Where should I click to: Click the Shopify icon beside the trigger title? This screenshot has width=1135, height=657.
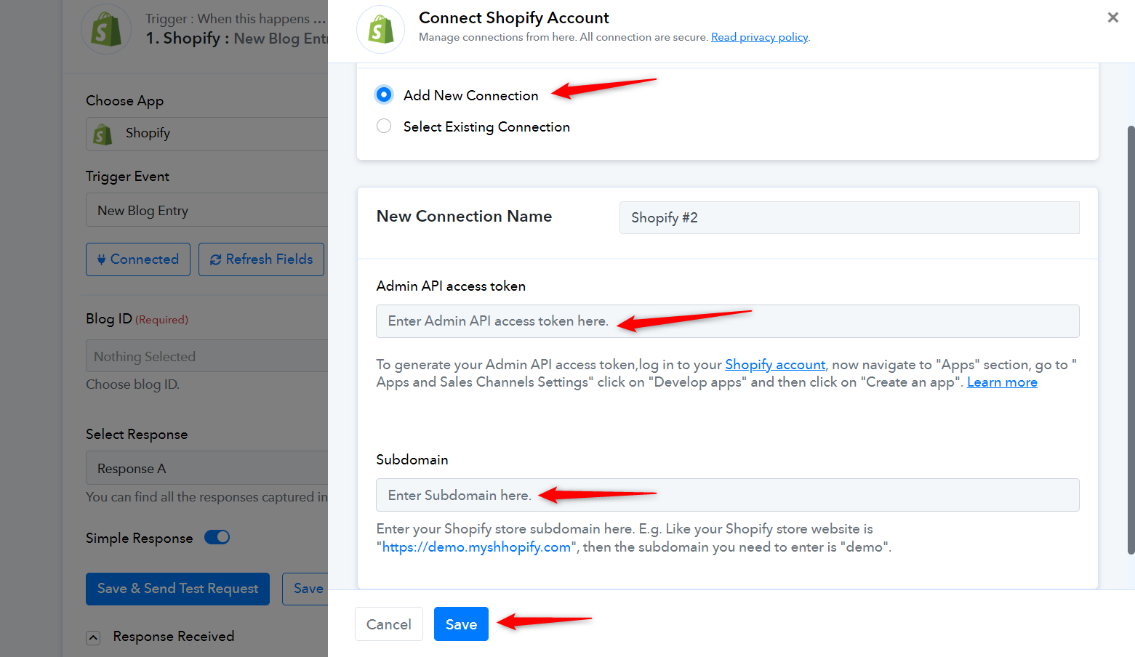(106, 30)
